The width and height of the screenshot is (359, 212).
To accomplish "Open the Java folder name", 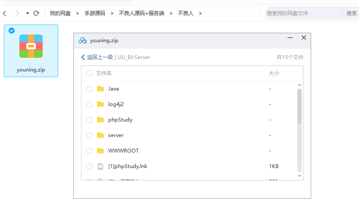I will tap(113, 89).
